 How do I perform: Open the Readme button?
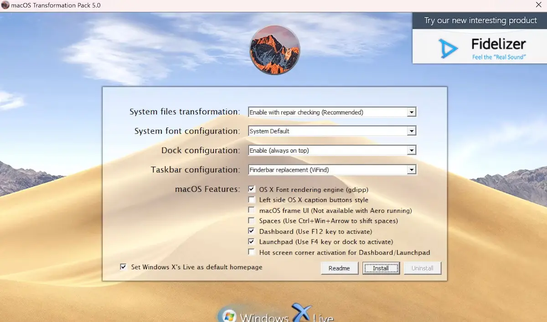click(339, 268)
